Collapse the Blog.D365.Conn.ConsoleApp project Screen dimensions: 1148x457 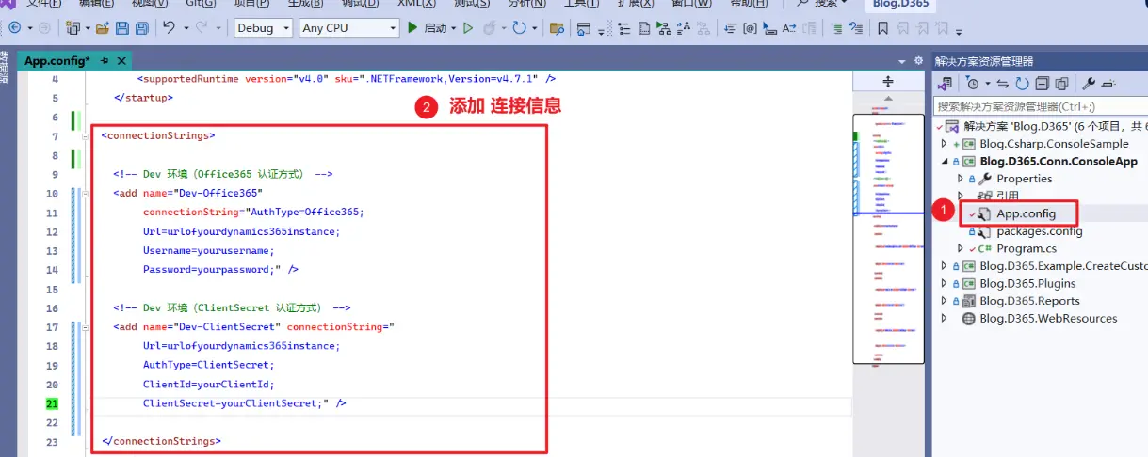[x=945, y=162]
